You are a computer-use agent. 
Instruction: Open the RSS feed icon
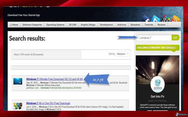click(175, 19)
